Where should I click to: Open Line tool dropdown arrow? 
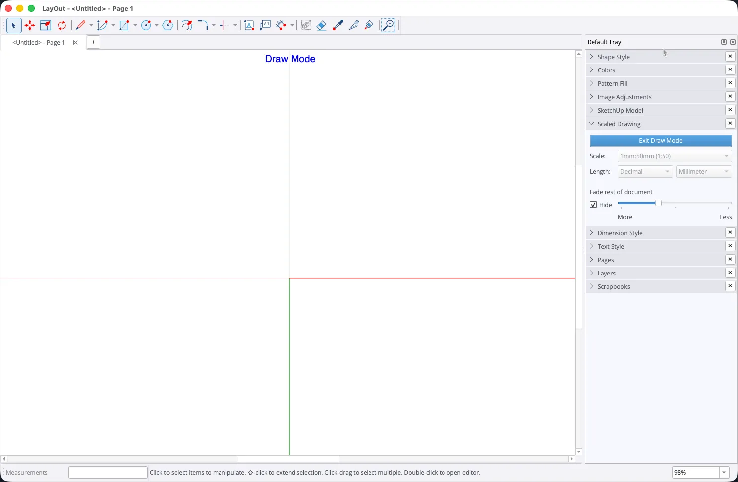coord(91,25)
